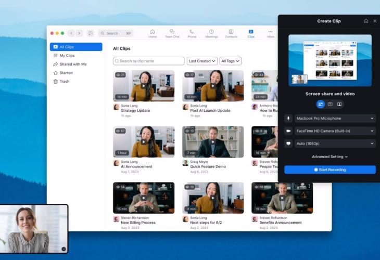Select video only recording mode
The image size is (380, 260).
[339, 104]
